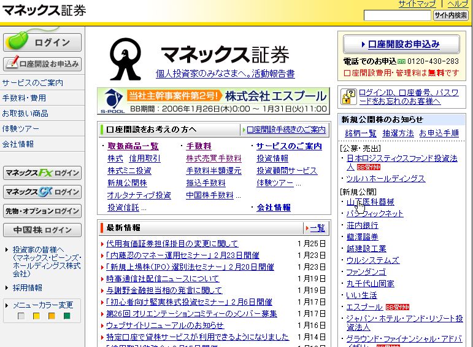Open サイトマップ link at top

pos(417,4)
